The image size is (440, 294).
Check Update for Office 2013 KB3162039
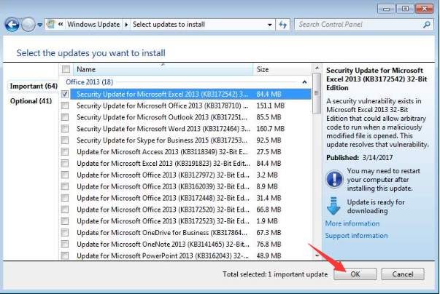point(65,186)
